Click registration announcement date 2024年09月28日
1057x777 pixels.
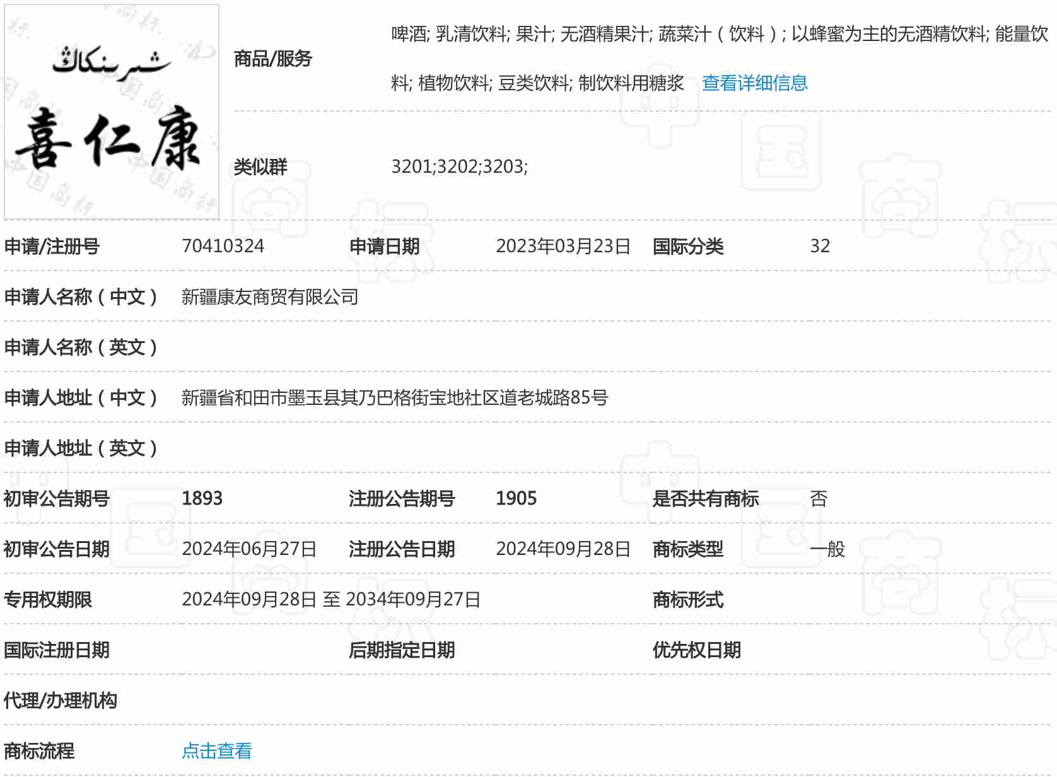(563, 549)
